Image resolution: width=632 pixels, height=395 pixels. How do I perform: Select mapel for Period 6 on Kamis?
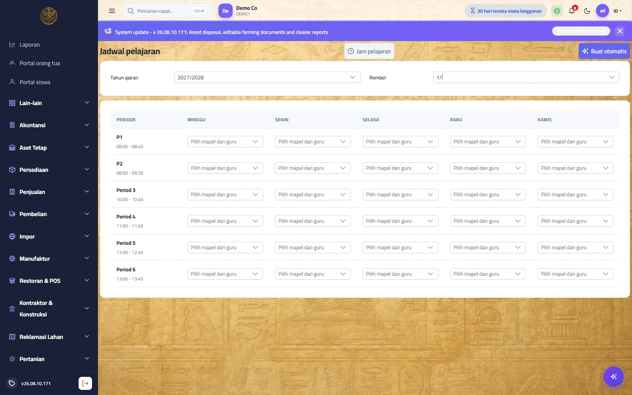click(x=575, y=274)
